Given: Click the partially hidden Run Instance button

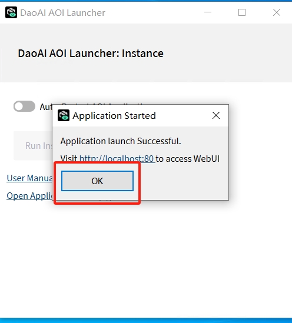Looking at the screenshot, I should click(x=33, y=146).
